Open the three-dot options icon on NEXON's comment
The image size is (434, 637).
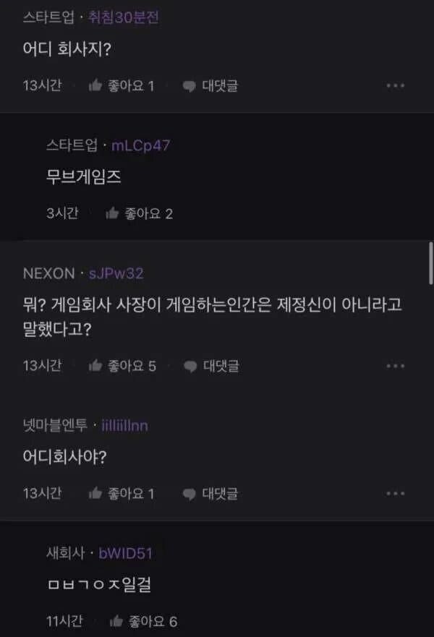tap(396, 366)
